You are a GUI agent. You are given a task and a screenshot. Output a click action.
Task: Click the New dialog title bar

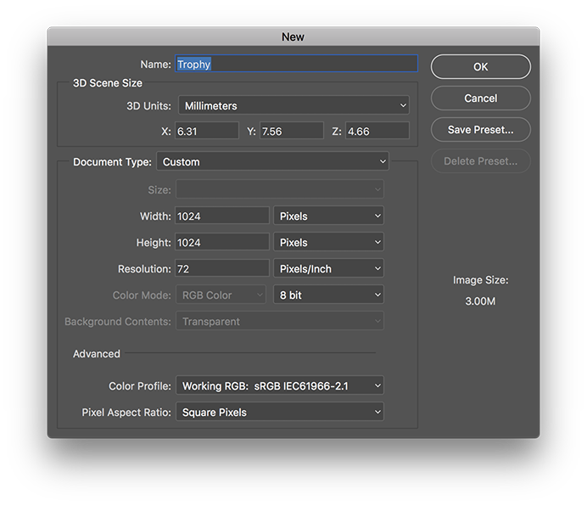(293, 37)
